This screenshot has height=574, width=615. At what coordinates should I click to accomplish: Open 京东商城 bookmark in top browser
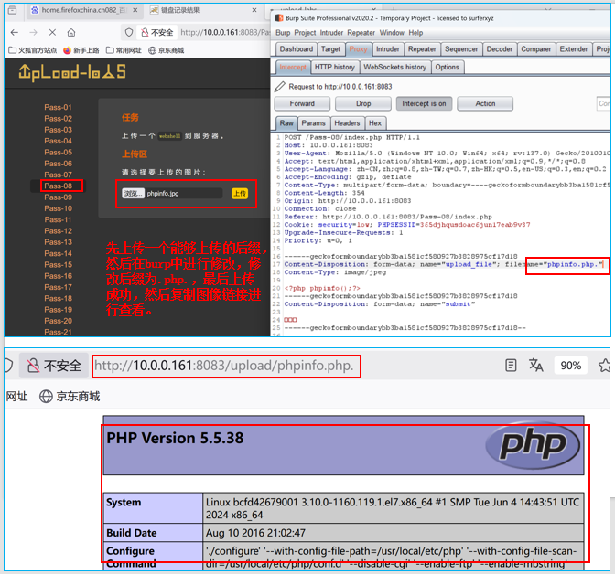167,50
